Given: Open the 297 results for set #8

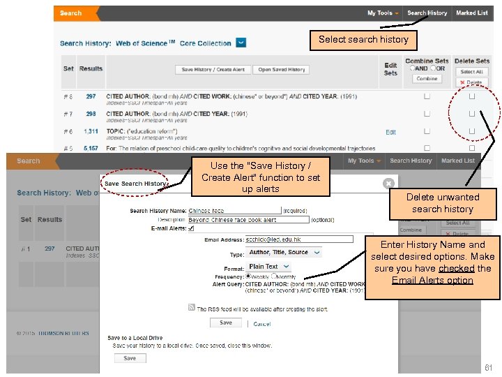Looking at the screenshot, I should [91, 96].
